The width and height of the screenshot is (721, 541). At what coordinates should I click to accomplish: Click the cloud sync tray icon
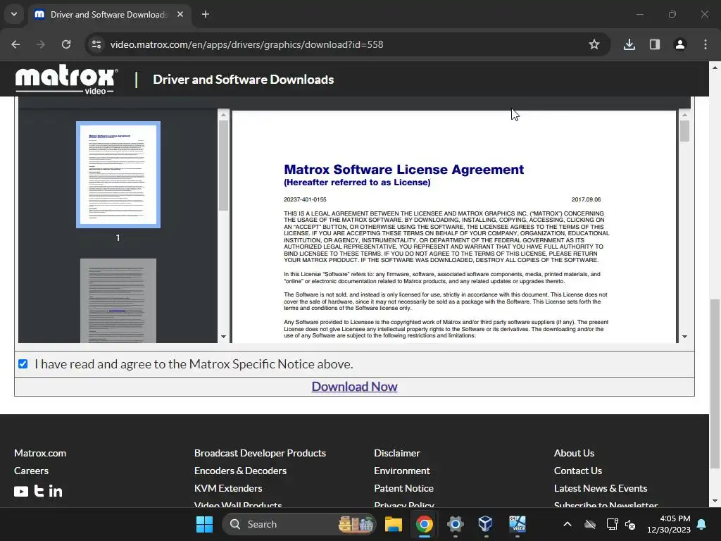[x=590, y=524]
